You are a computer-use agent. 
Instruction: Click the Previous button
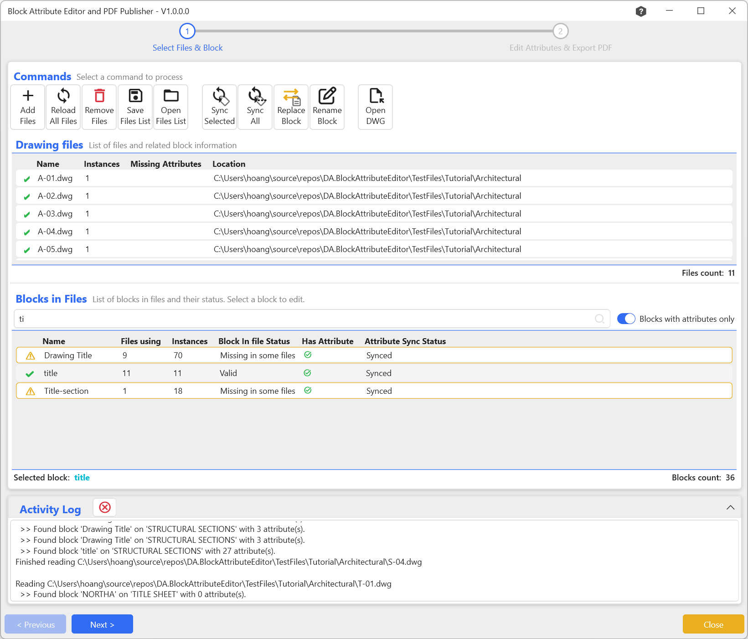[36, 624]
